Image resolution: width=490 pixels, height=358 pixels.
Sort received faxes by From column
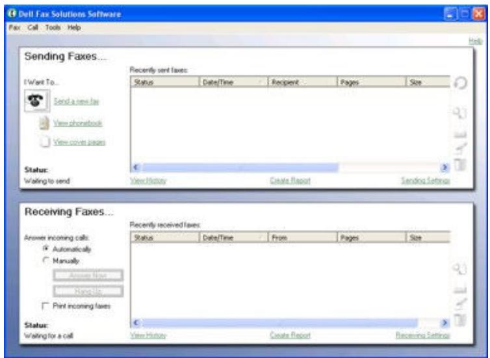(x=303, y=237)
